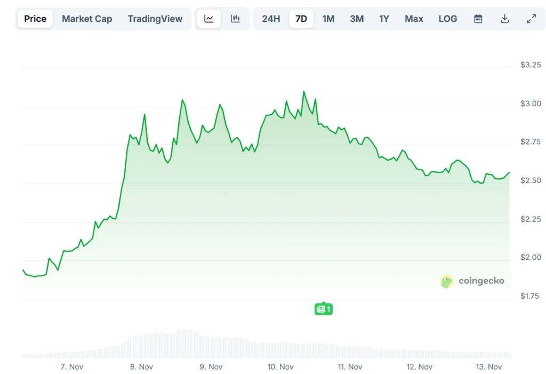Open the TradingView tab

click(155, 18)
